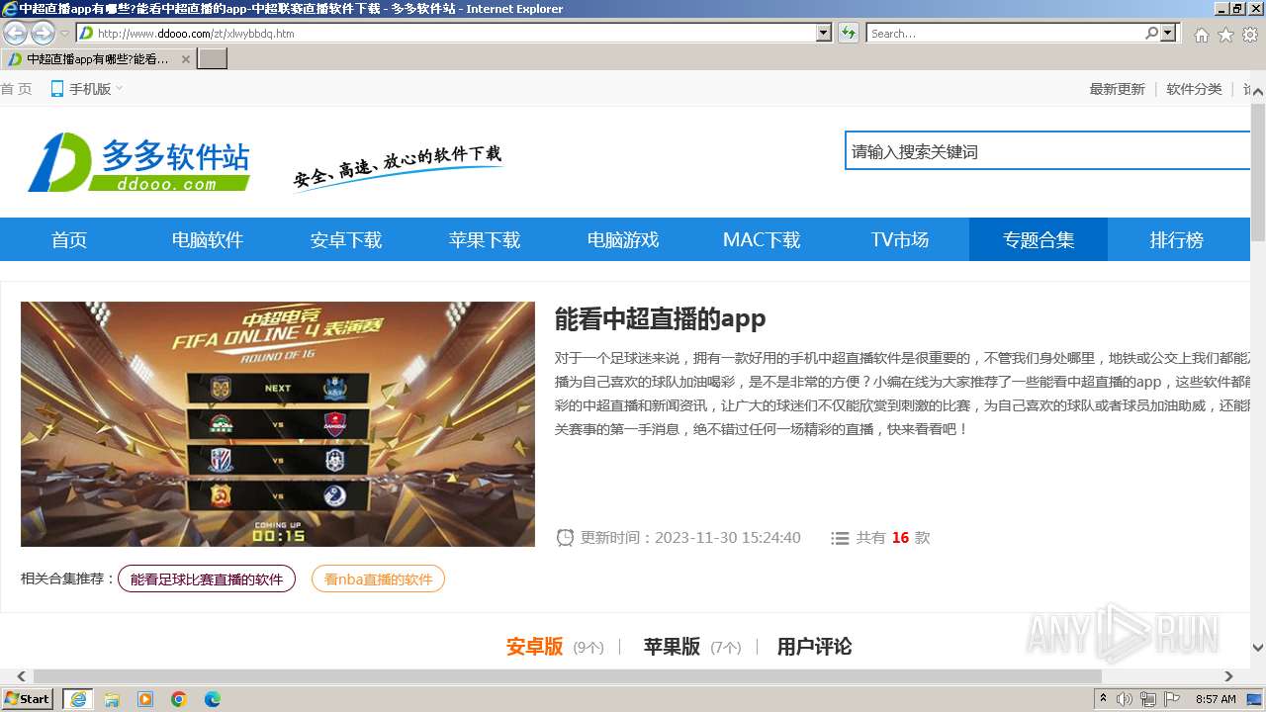The width and height of the screenshot is (1266, 712).
Task: Click the 多多软件站 site logo
Action: tap(138, 161)
